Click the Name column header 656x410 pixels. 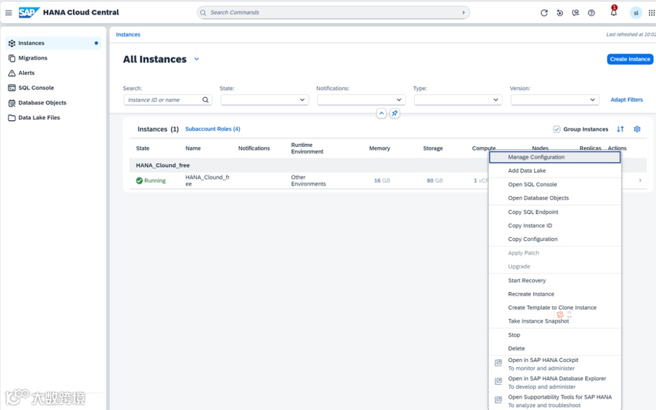pyautogui.click(x=193, y=148)
